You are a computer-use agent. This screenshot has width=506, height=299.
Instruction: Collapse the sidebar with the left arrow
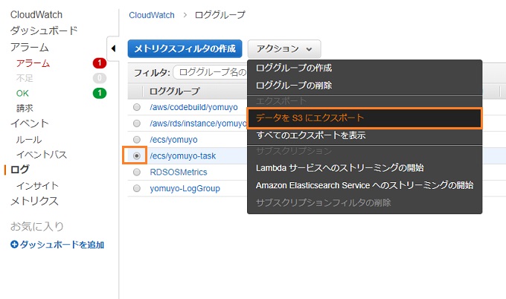point(113,48)
